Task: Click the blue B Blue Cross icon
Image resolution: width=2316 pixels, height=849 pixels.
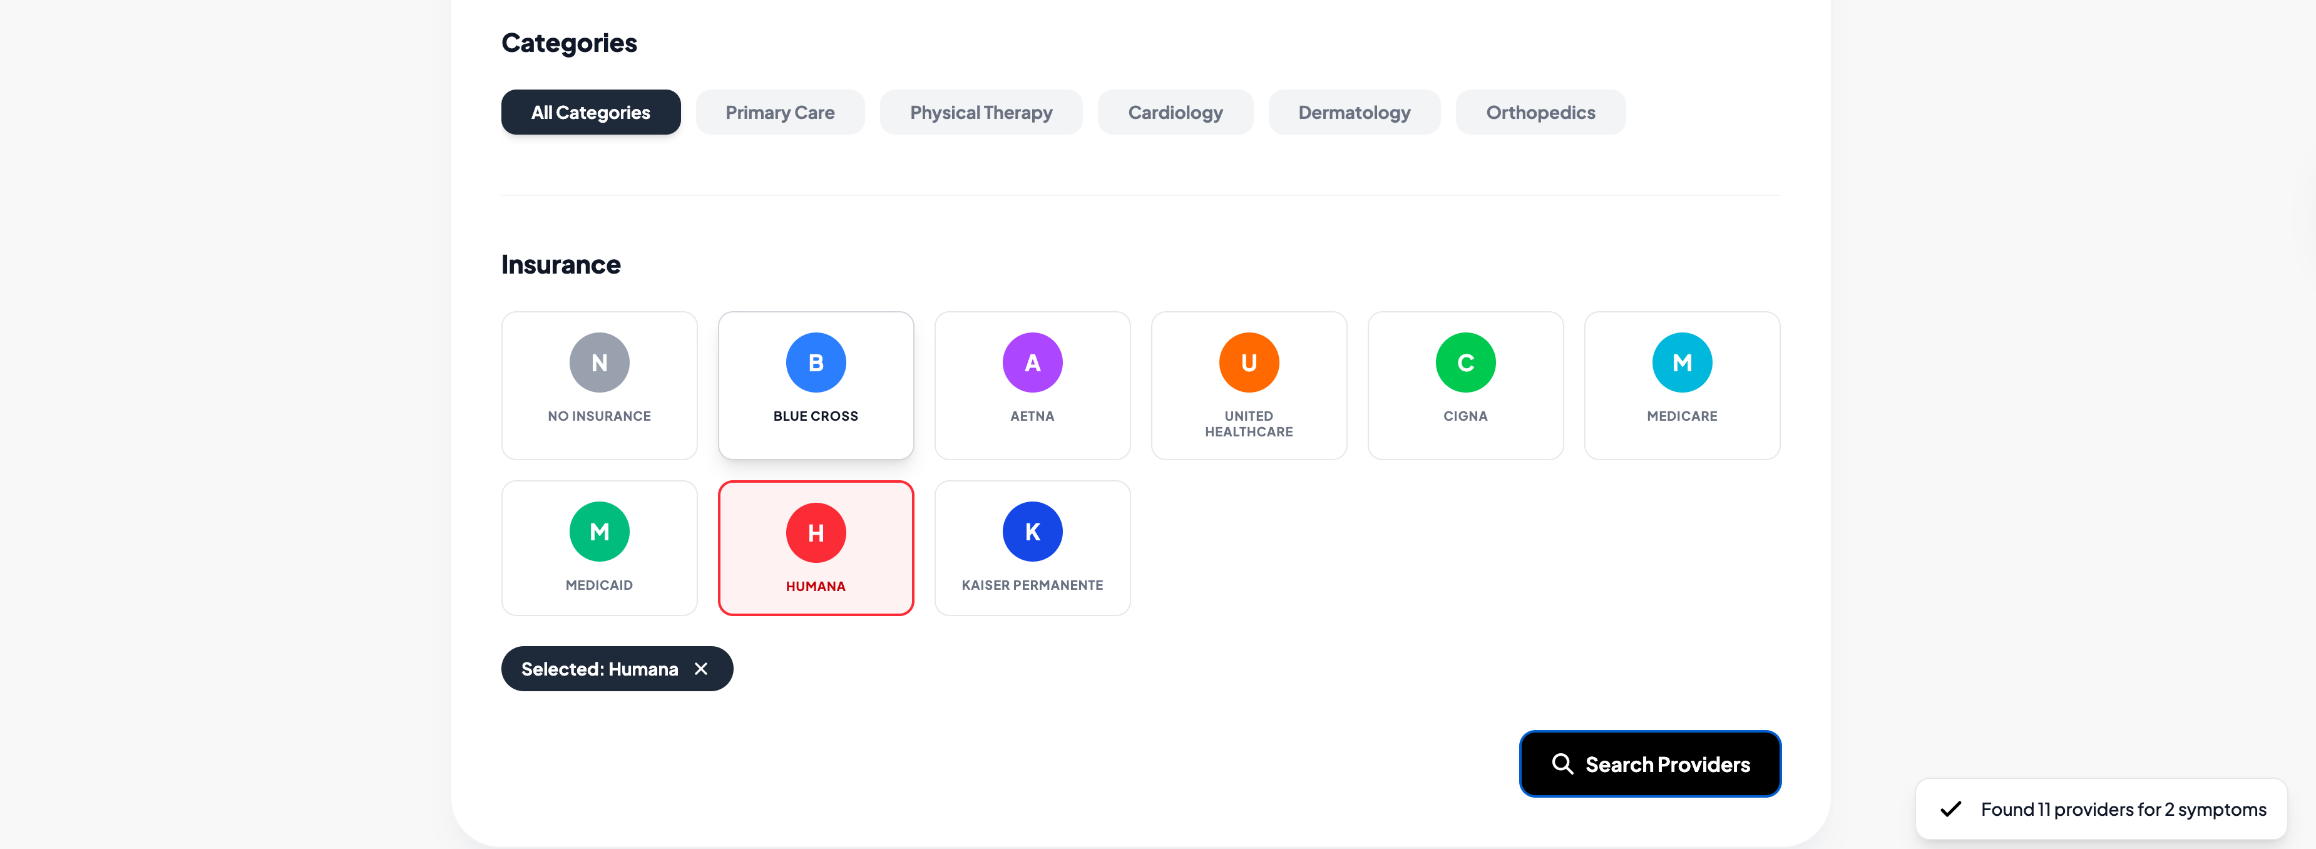Action: [x=816, y=363]
